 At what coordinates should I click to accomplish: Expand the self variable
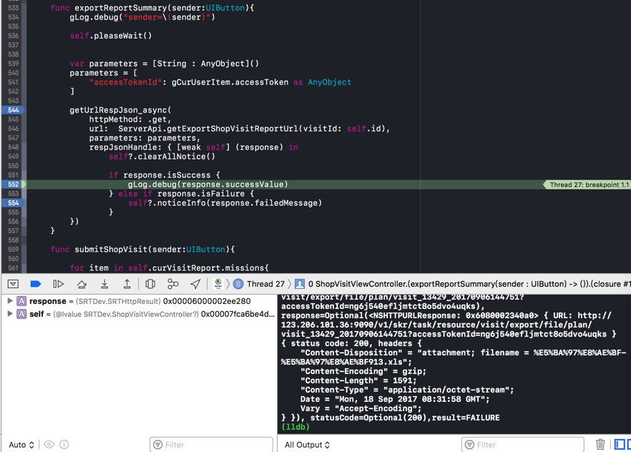click(10, 314)
